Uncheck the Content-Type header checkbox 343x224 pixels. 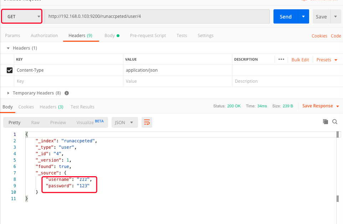10,70
